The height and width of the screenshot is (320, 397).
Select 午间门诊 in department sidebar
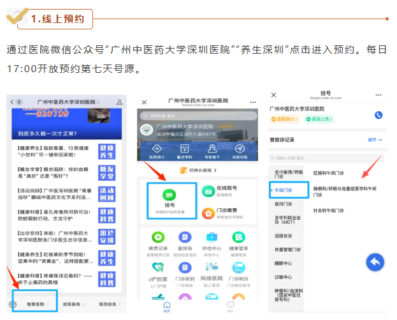(x=282, y=190)
